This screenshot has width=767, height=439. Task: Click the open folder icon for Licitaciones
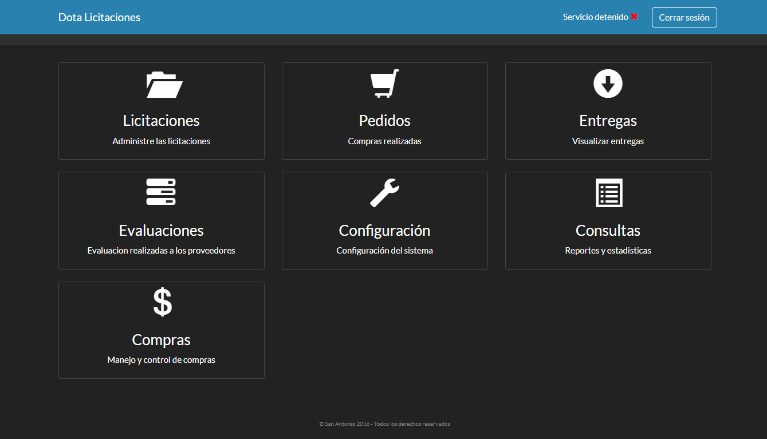(x=164, y=85)
